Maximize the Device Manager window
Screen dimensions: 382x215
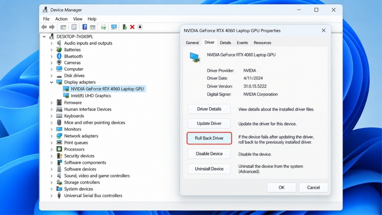[x=316, y=10]
